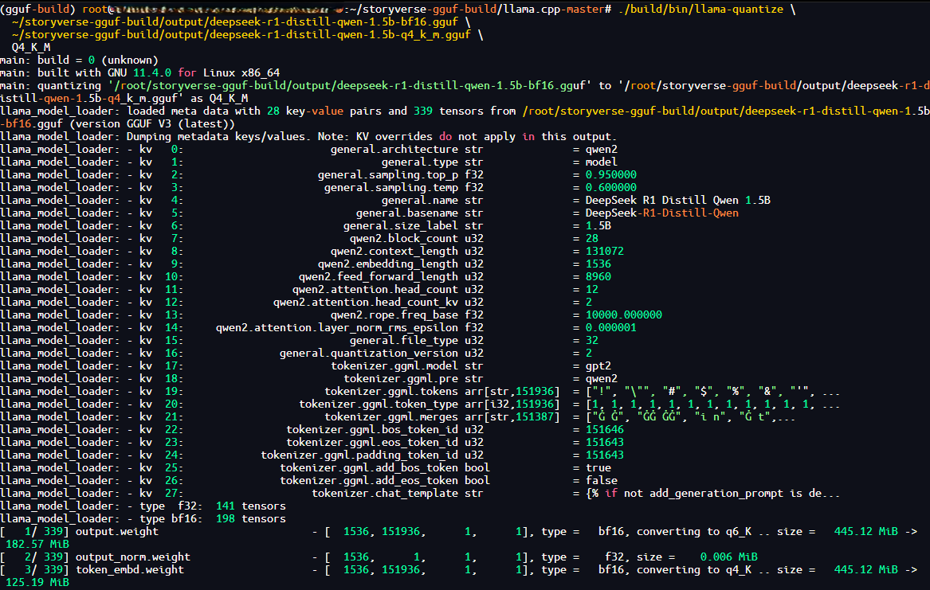Image resolution: width=930 pixels, height=590 pixels.
Task: Click the "141 tensors" f32 count
Action: (x=251, y=506)
